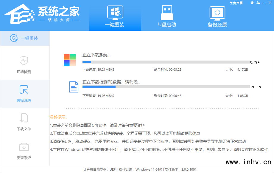Viewport: 274px width, 173px height.
Task: Click the system download progress bar
Action: [166, 62]
